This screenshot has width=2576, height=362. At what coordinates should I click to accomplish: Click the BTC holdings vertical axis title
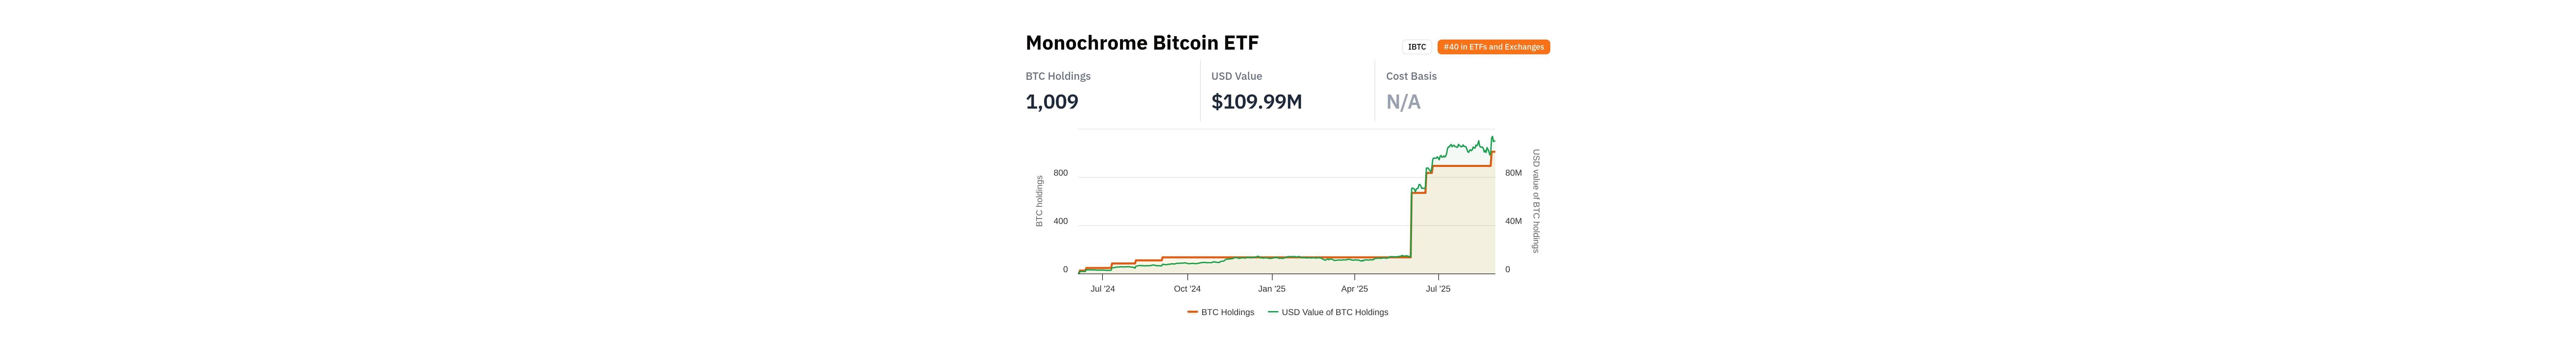tap(1039, 201)
